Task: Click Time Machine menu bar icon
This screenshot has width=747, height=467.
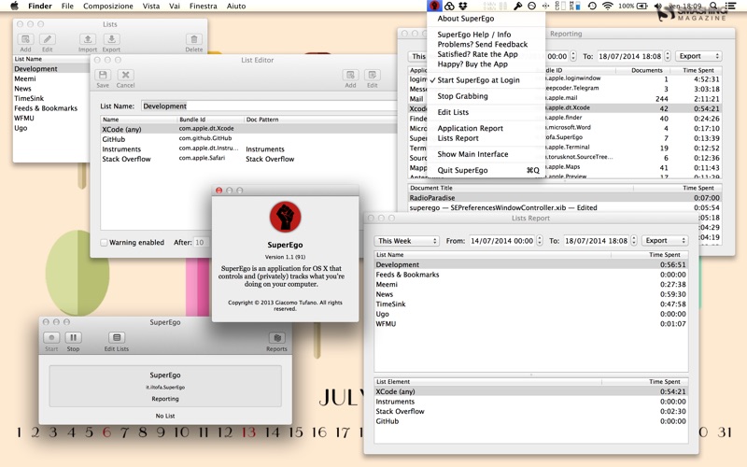Action: (592, 6)
